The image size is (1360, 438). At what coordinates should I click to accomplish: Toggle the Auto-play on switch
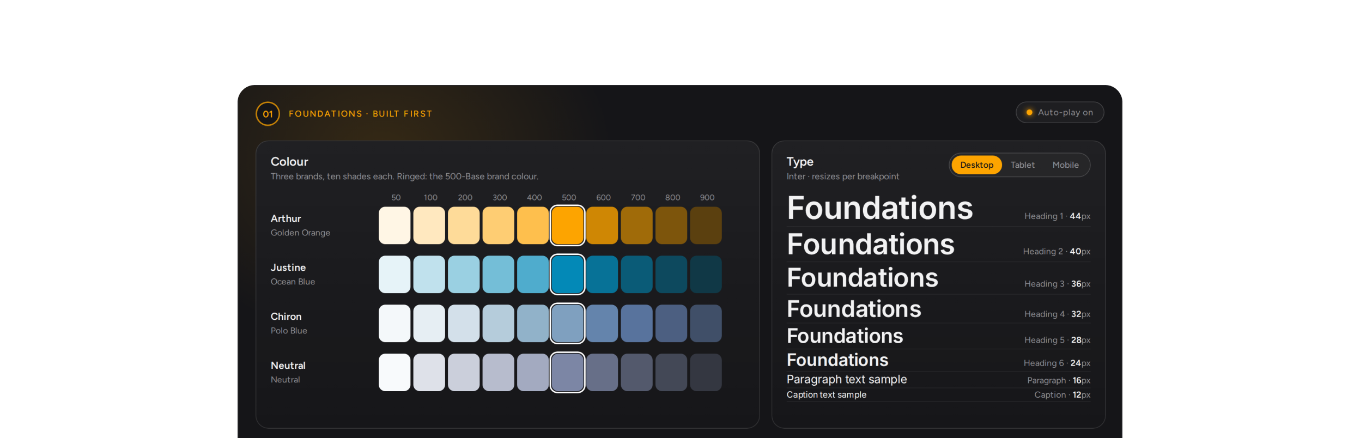(x=1060, y=112)
